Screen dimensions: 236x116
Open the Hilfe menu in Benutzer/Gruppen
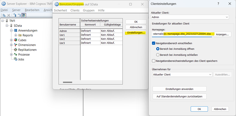(x=101, y=10)
